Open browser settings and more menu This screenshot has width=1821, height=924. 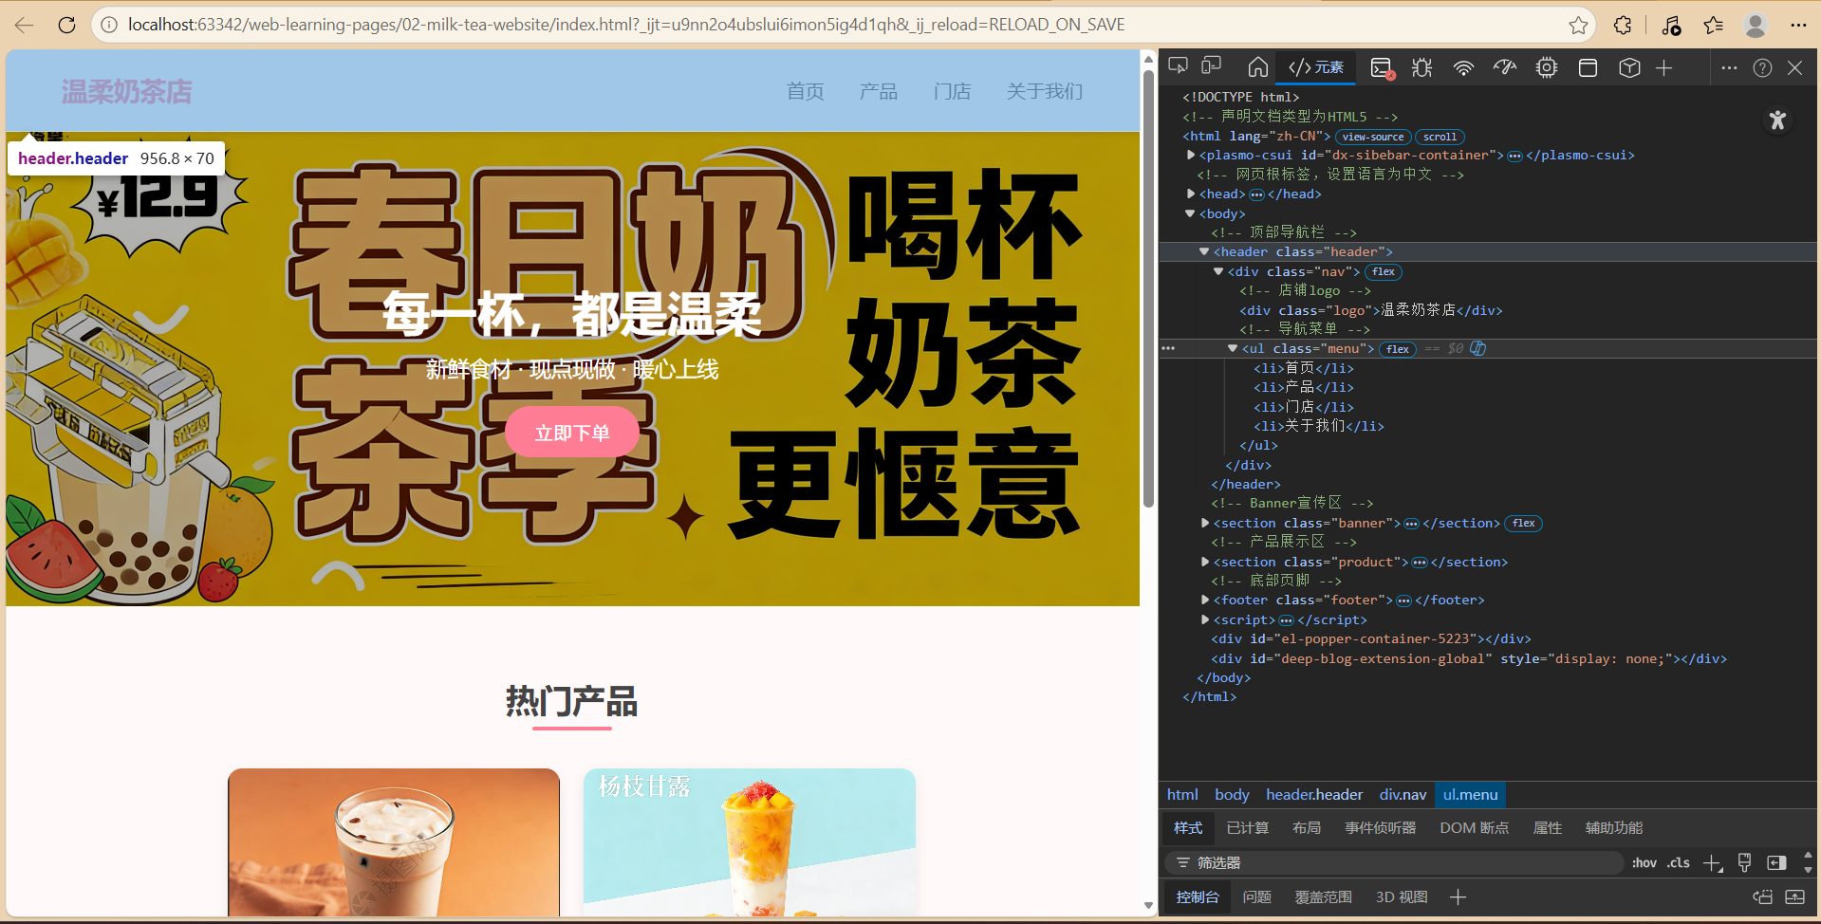(x=1798, y=25)
